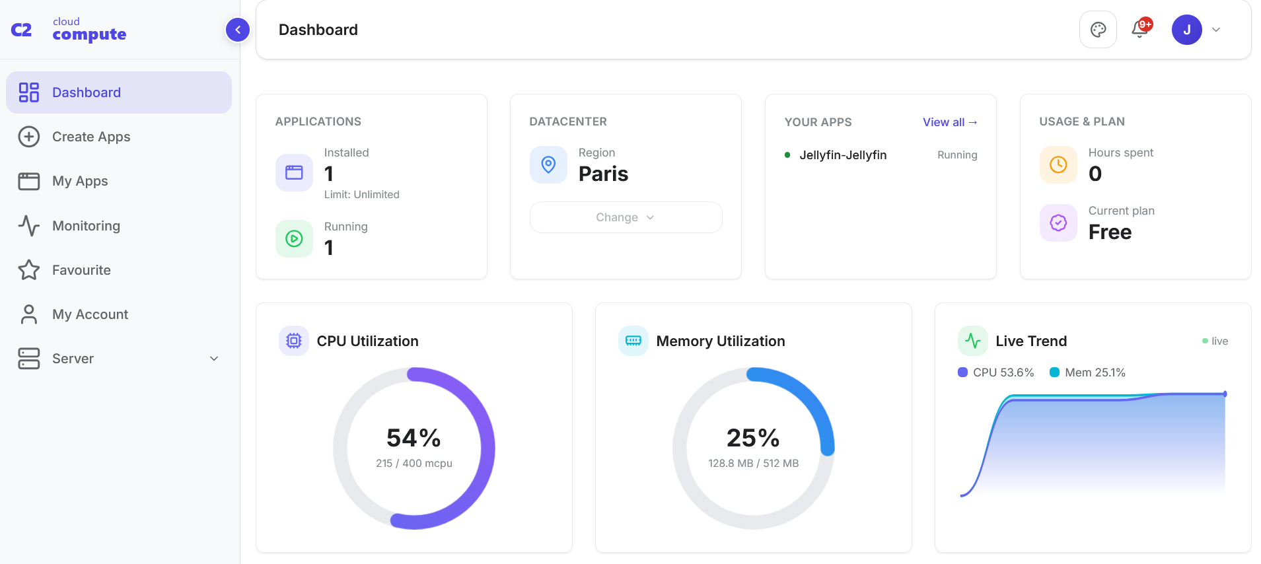Click the Region location pin icon

click(548, 164)
